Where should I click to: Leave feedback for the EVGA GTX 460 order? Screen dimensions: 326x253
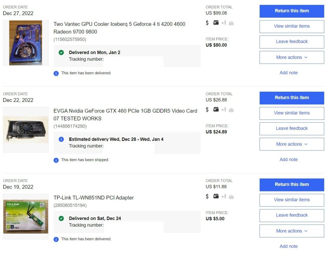292,129
